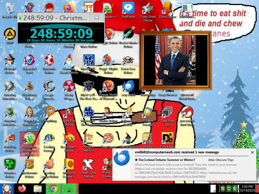
Task: Open Zuma Deluxe desktop icon
Action: click(167, 10)
